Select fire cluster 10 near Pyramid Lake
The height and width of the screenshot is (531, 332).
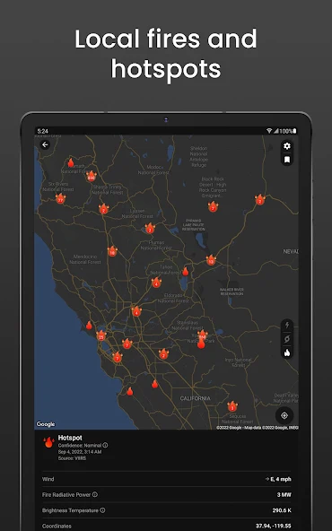tap(211, 260)
